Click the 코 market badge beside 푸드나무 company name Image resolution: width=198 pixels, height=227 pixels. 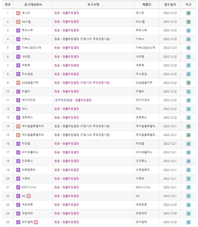18,30
